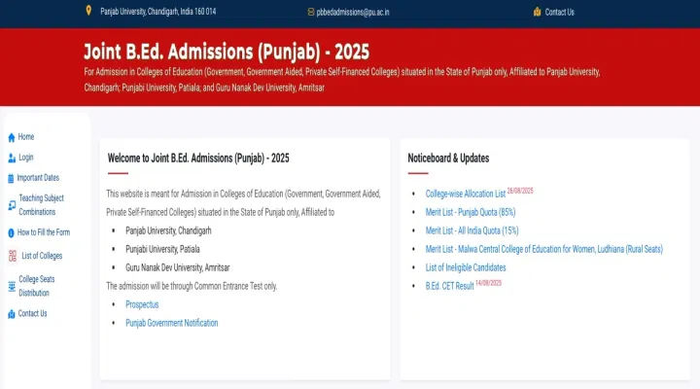This screenshot has width=700, height=389.
Task: Click the How to Fill the Form info icon
Action: point(11,232)
